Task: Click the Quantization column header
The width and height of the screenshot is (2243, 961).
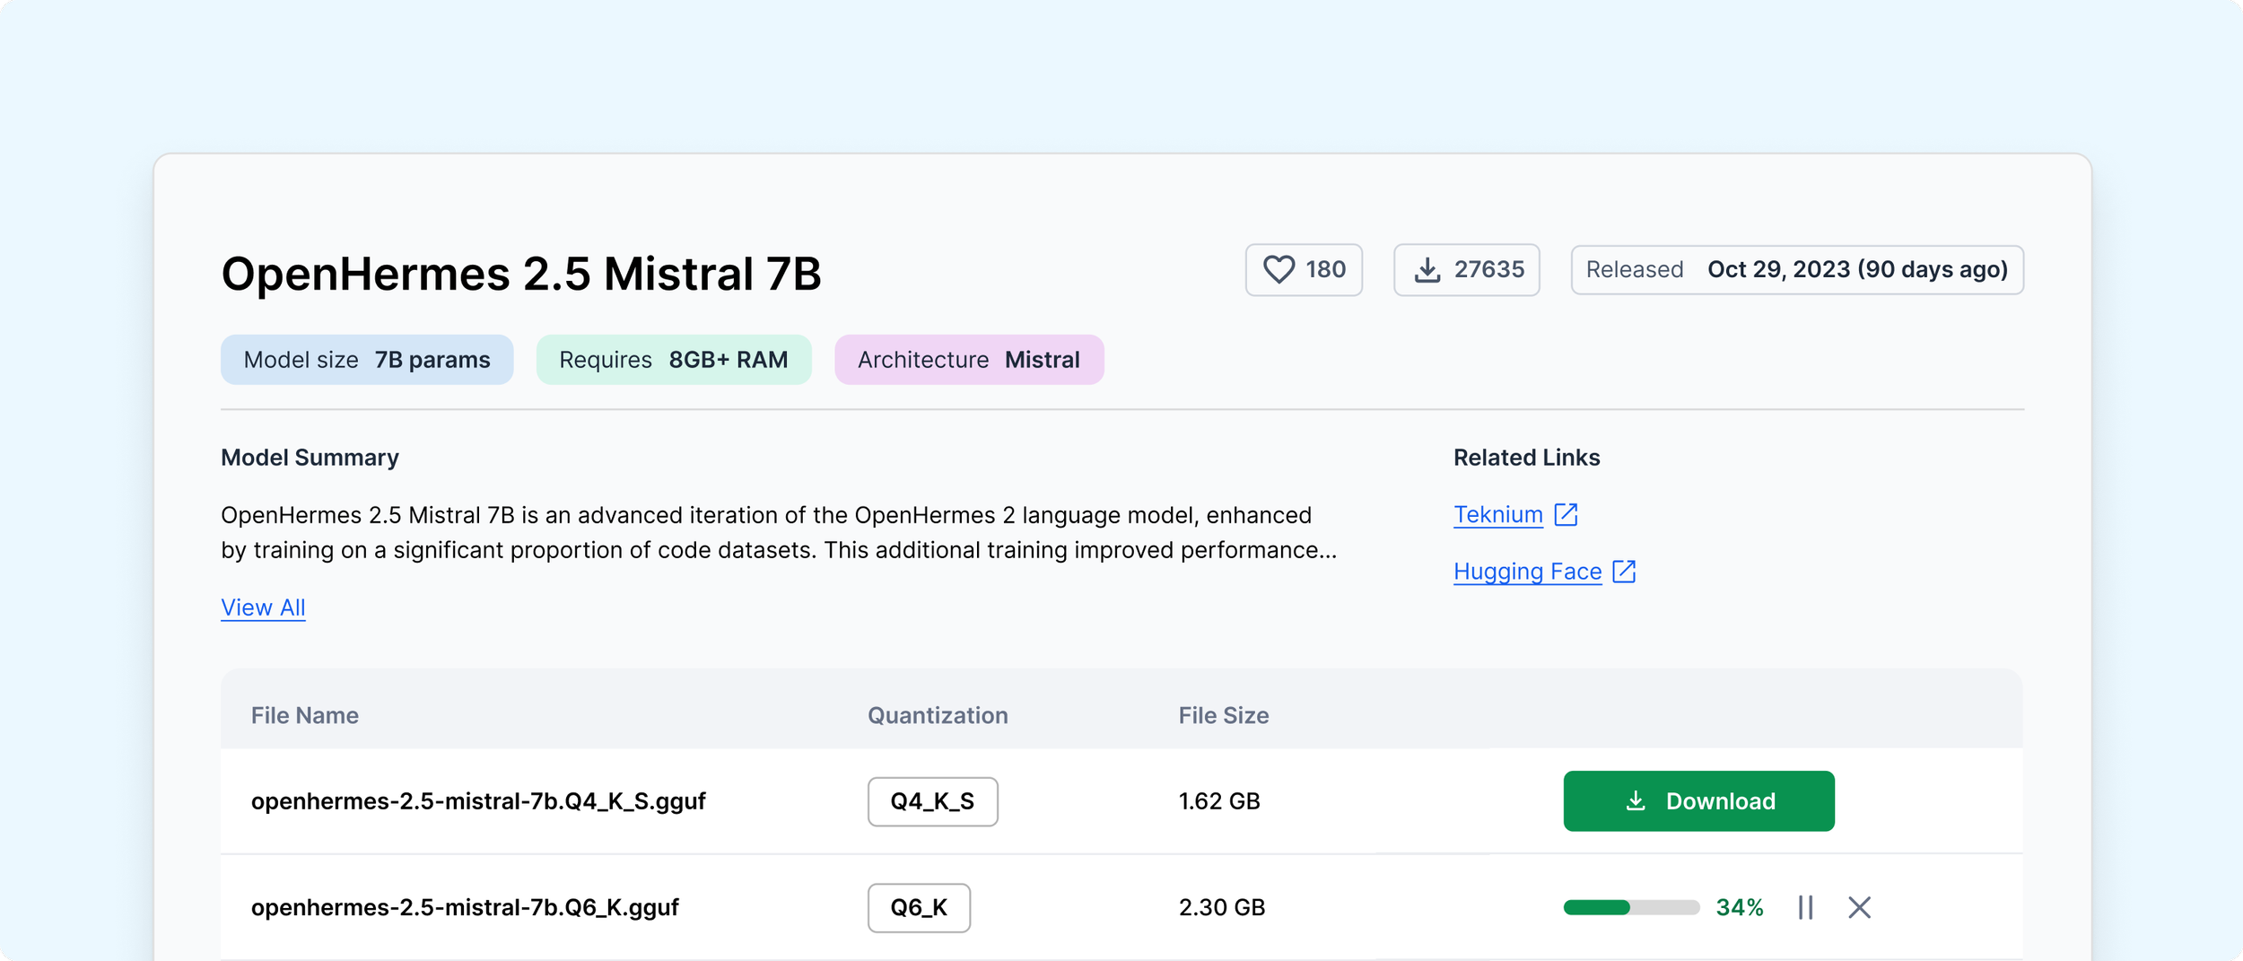Action: [x=938, y=715]
